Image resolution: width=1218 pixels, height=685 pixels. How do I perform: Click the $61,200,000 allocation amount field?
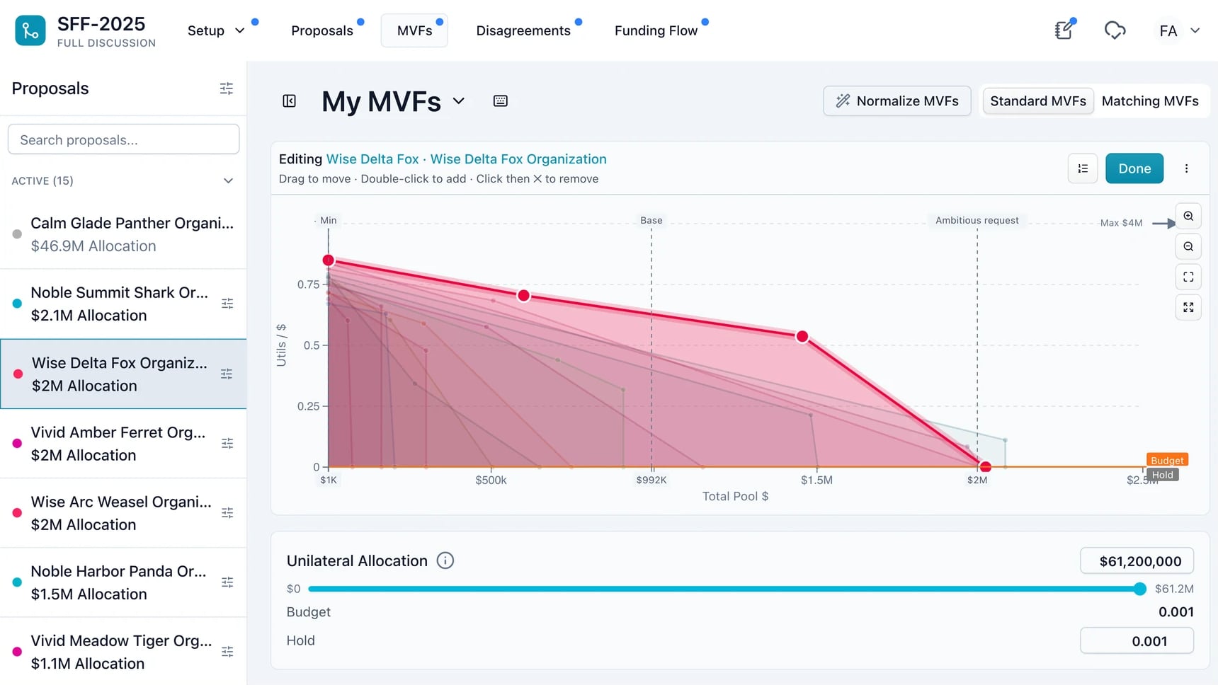(x=1137, y=561)
